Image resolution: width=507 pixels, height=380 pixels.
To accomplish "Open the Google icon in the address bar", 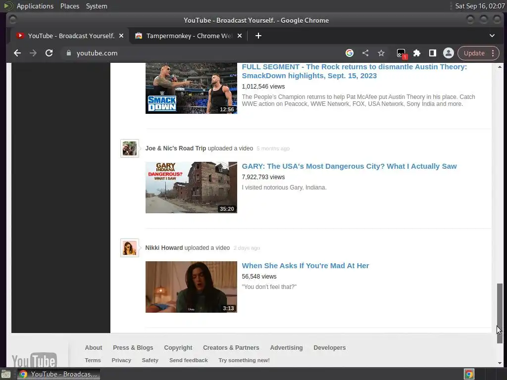I will [x=349, y=53].
